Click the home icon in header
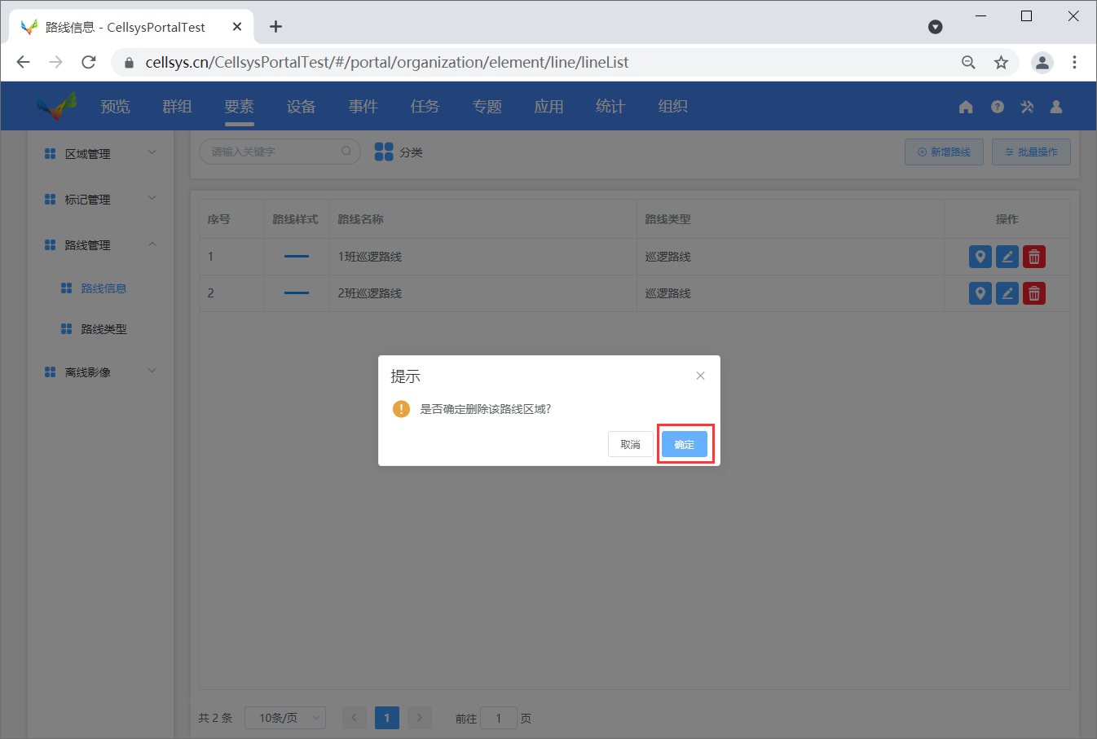The width and height of the screenshot is (1097, 739). 966,107
